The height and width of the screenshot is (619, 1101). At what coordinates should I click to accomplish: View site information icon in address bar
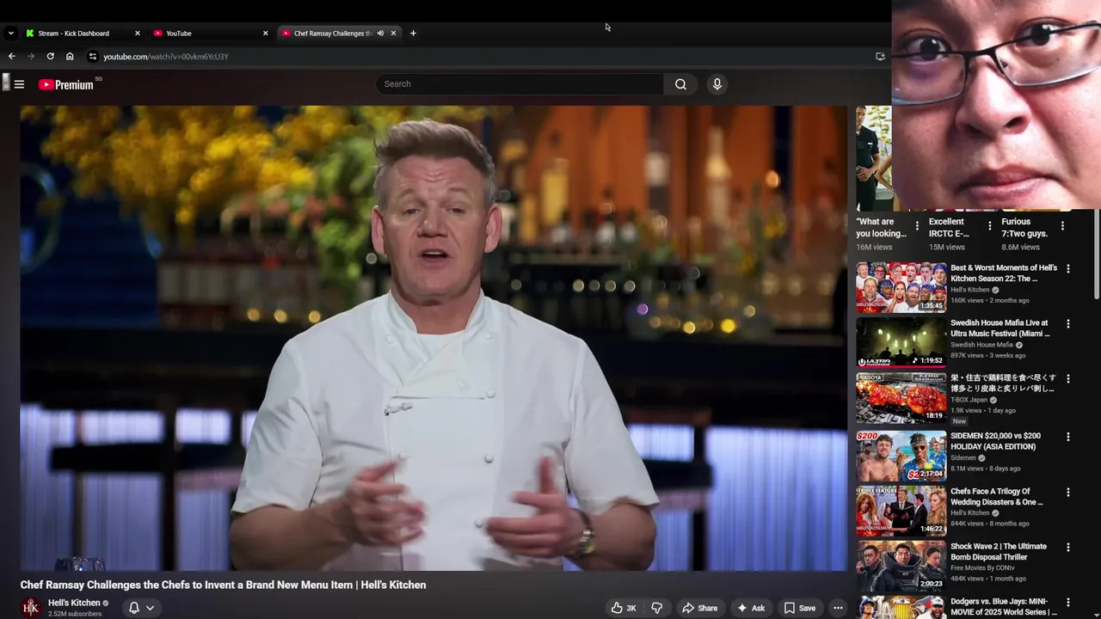[93, 57]
